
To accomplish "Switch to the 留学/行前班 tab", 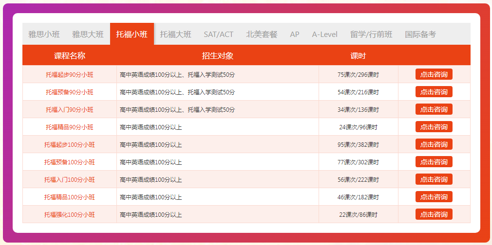I will point(371,34).
